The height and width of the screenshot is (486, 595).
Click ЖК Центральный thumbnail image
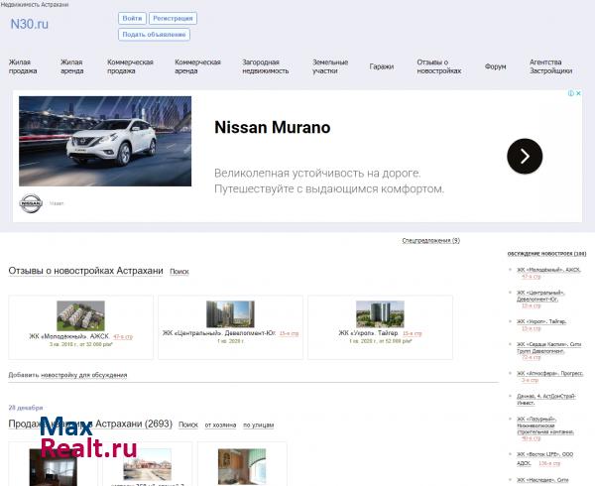pyautogui.click(x=230, y=314)
